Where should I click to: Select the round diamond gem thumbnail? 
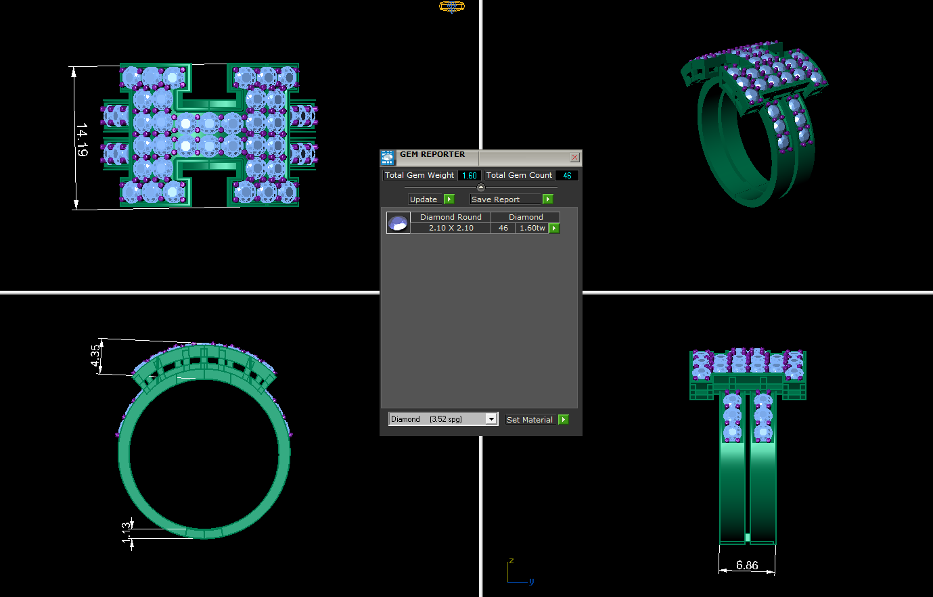point(398,222)
